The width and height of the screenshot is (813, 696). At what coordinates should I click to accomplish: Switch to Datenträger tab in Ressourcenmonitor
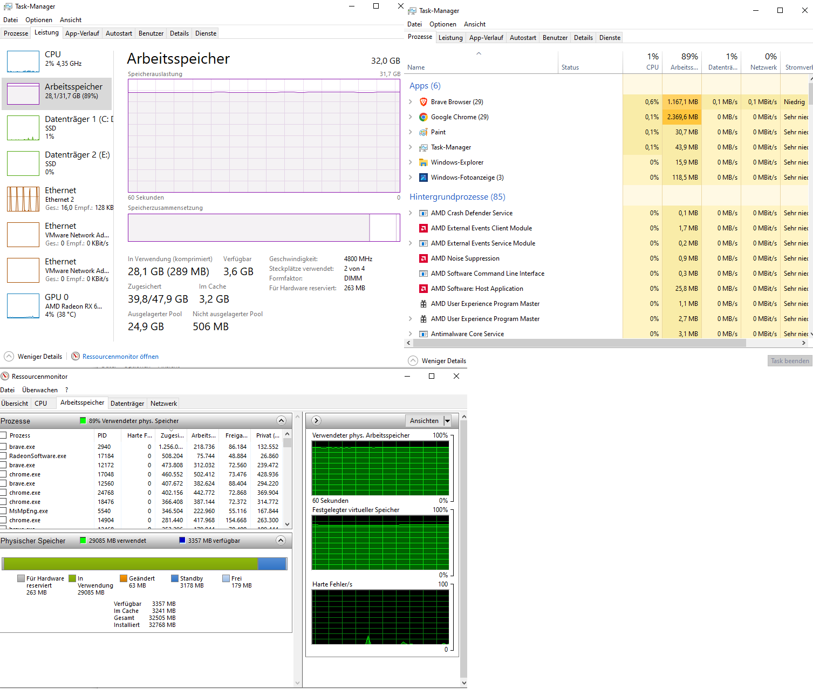coord(127,404)
